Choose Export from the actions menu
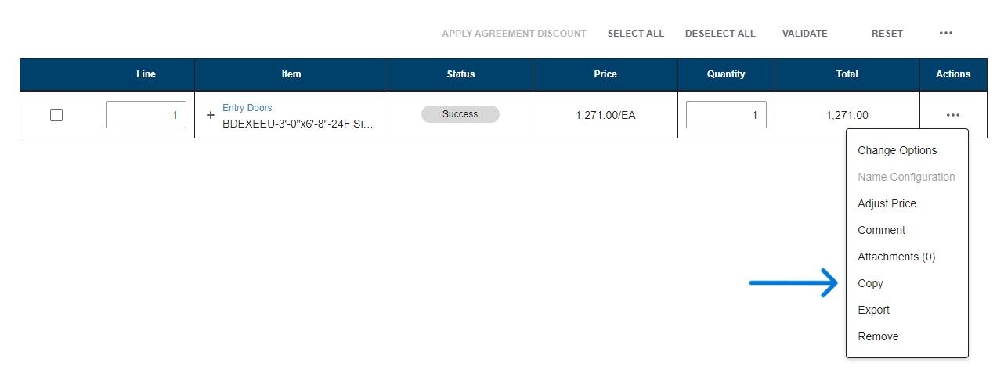This screenshot has height=370, width=1004. pos(873,310)
